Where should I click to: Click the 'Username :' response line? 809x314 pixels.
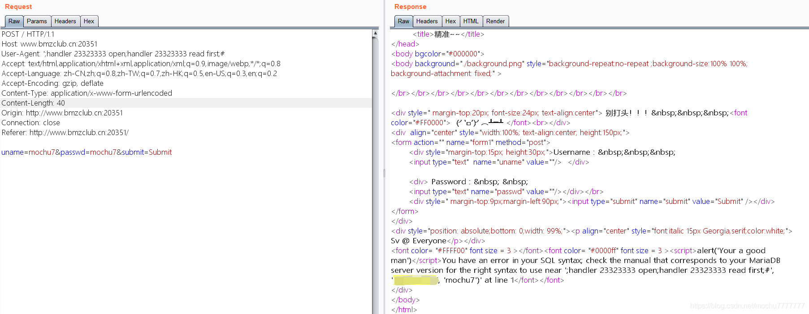pyautogui.click(x=542, y=152)
